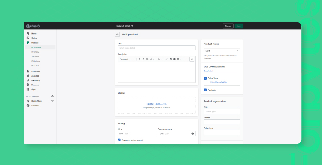The height and width of the screenshot is (165, 322).
Task: Open Analytics in the sidebar
Action: point(35,76)
